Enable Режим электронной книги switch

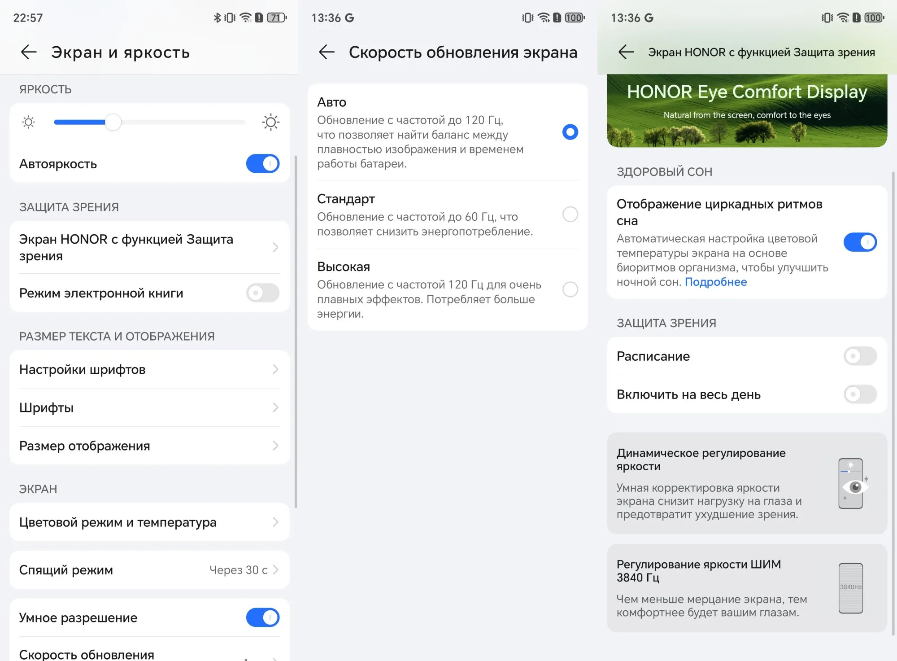tap(263, 293)
